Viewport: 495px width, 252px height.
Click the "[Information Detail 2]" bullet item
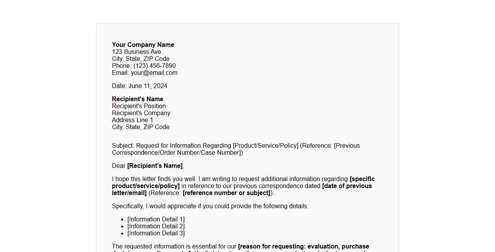coord(156,226)
